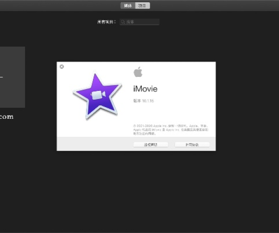This screenshot has width=279, height=233.
Task: Close the About iMovie dialog
Action: (x=62, y=67)
